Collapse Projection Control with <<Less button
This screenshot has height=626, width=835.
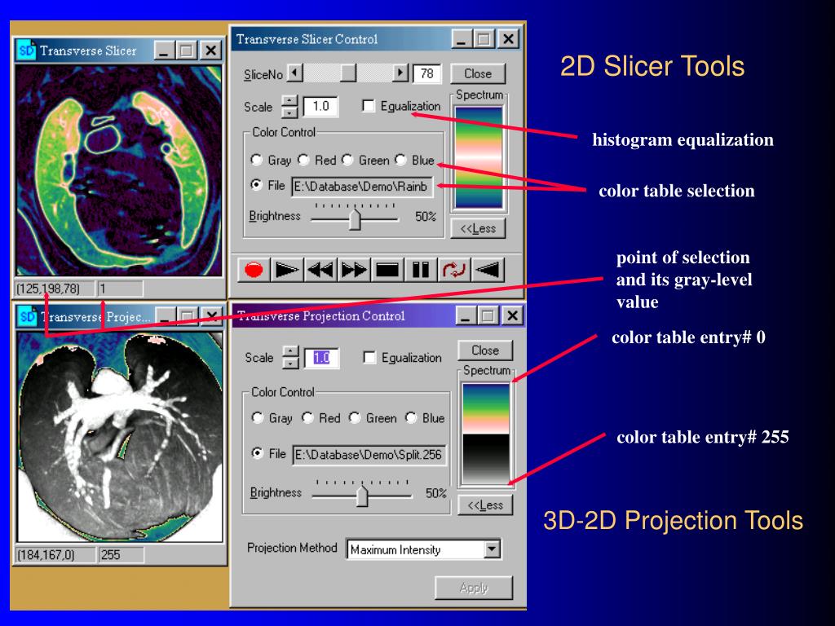(x=485, y=505)
